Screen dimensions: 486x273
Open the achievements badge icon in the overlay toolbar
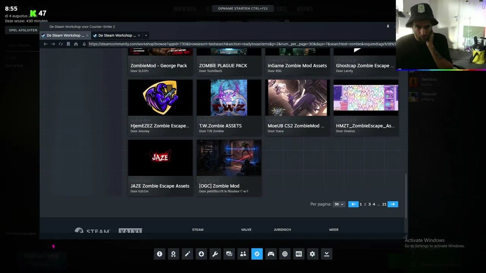tap(174, 254)
